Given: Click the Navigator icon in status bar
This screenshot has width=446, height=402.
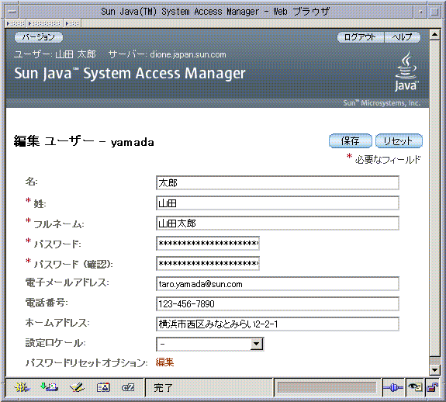Looking at the screenshot, I should point(22,387).
